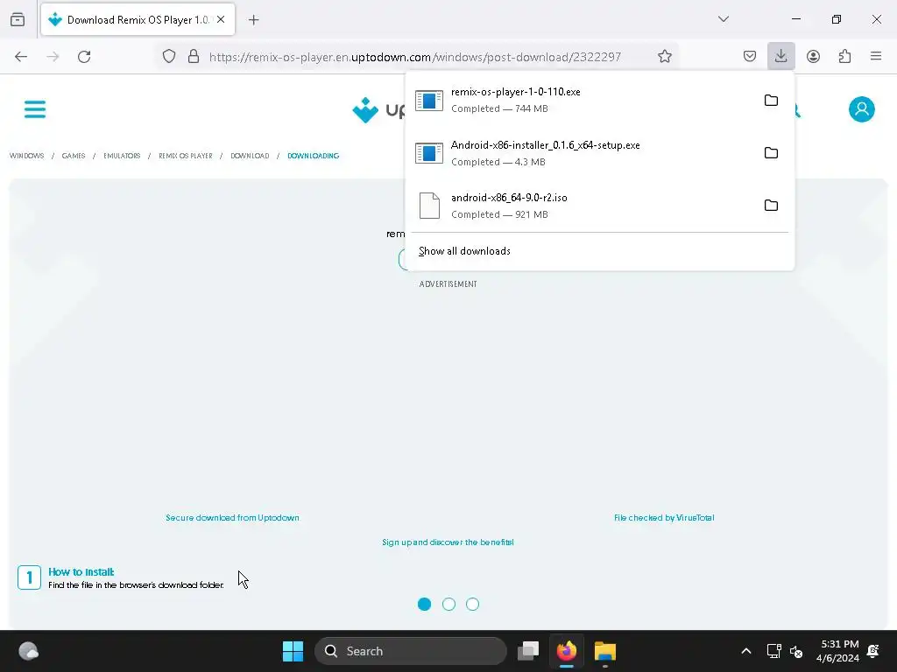
Task: Open Firefox application menu
Action: tap(876, 56)
